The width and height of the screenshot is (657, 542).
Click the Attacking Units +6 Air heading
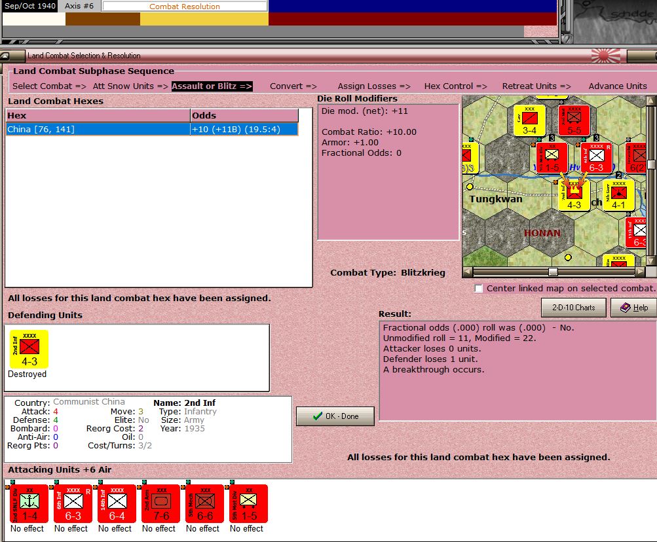click(x=60, y=469)
